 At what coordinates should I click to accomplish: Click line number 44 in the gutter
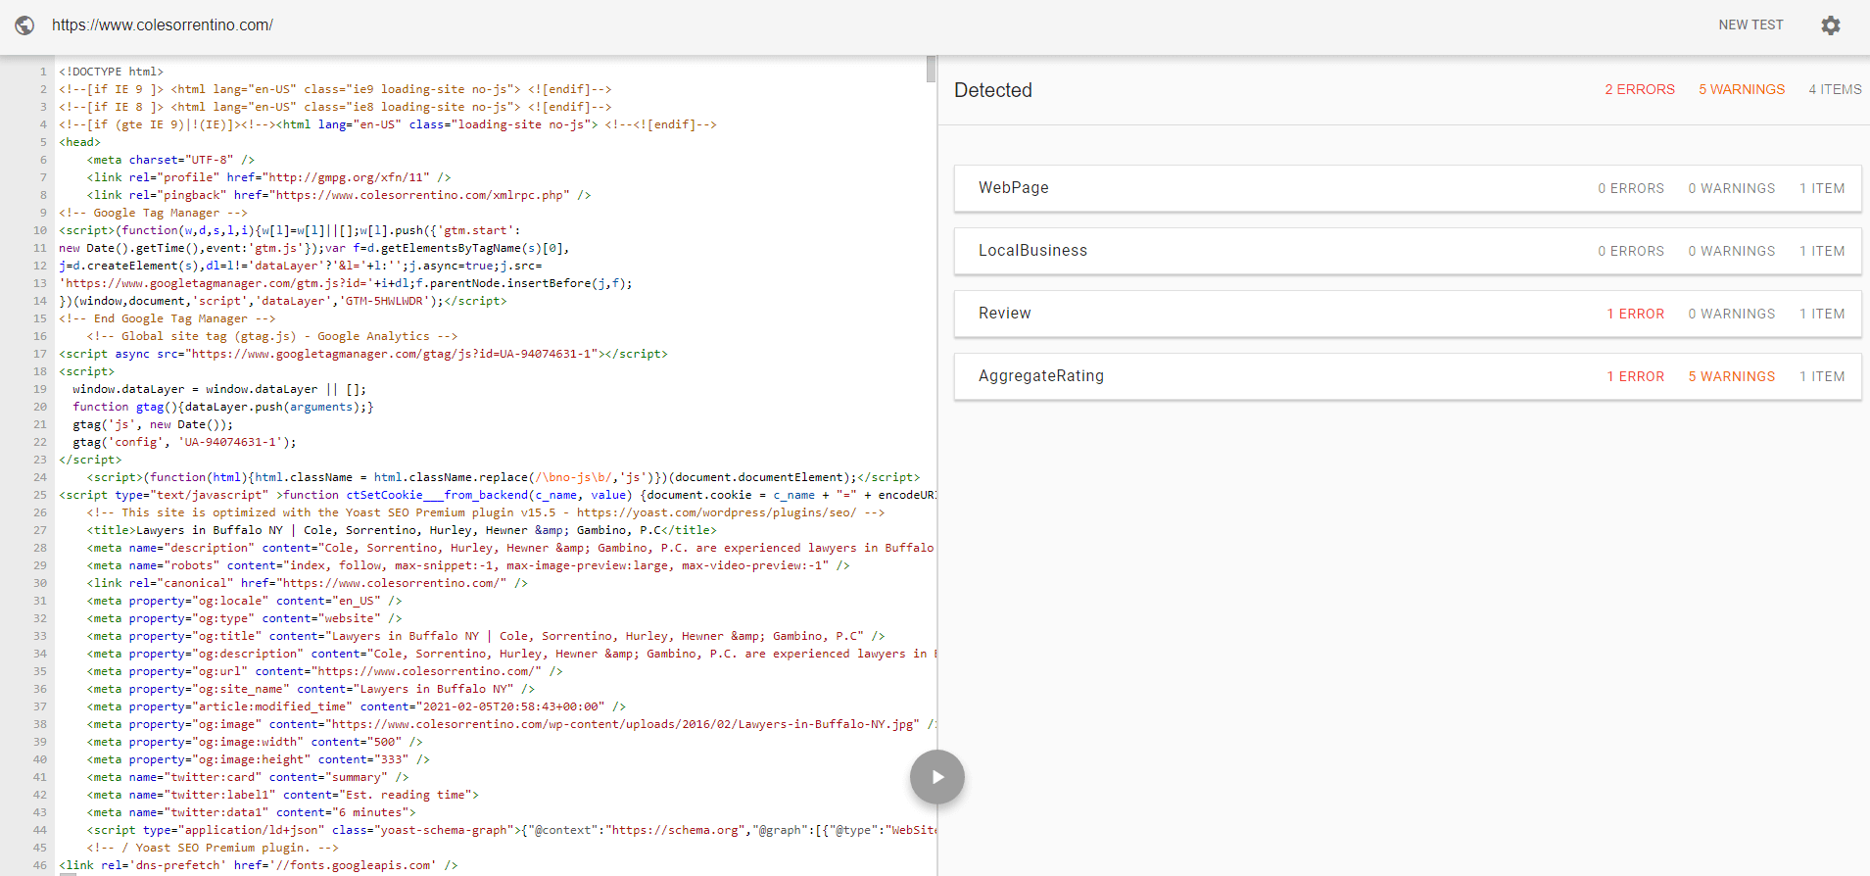click(40, 830)
